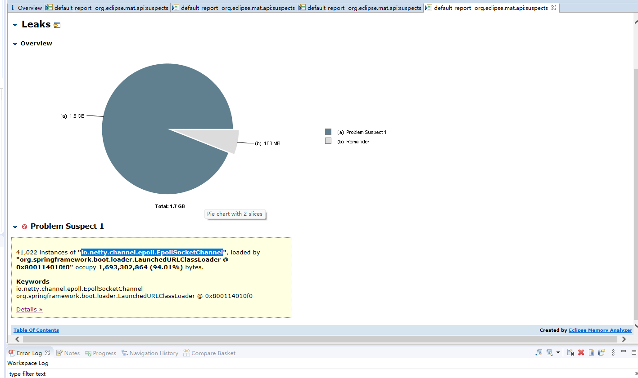Open the Eclipse Memory Analyzer link
This screenshot has height=378, width=638.
pos(600,330)
